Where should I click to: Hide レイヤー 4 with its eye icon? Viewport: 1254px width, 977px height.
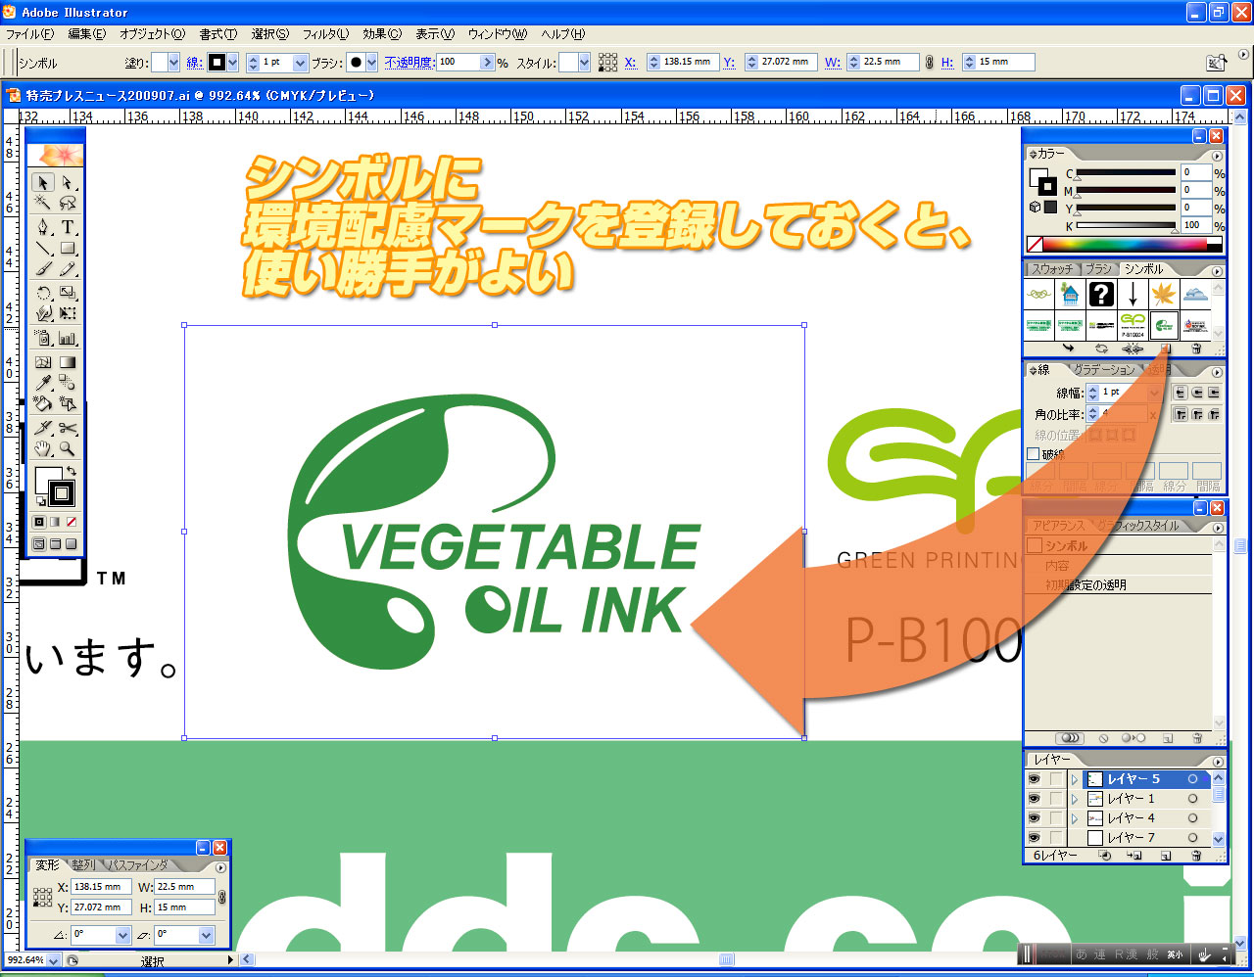[x=1035, y=818]
